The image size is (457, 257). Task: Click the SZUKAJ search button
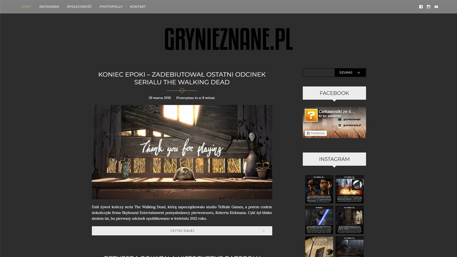click(350, 72)
